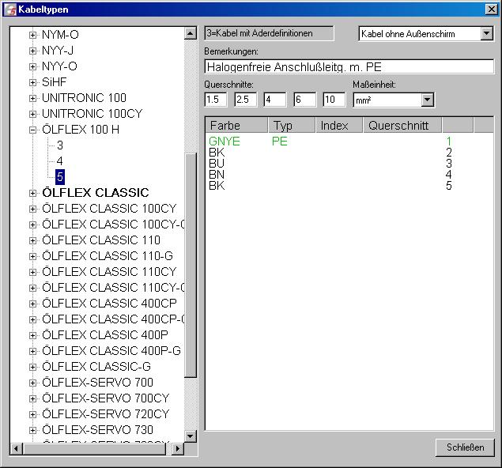Select ÖLFLEX-SERVO 700 in the tree
This screenshot has height=468, width=502.
pos(98,382)
